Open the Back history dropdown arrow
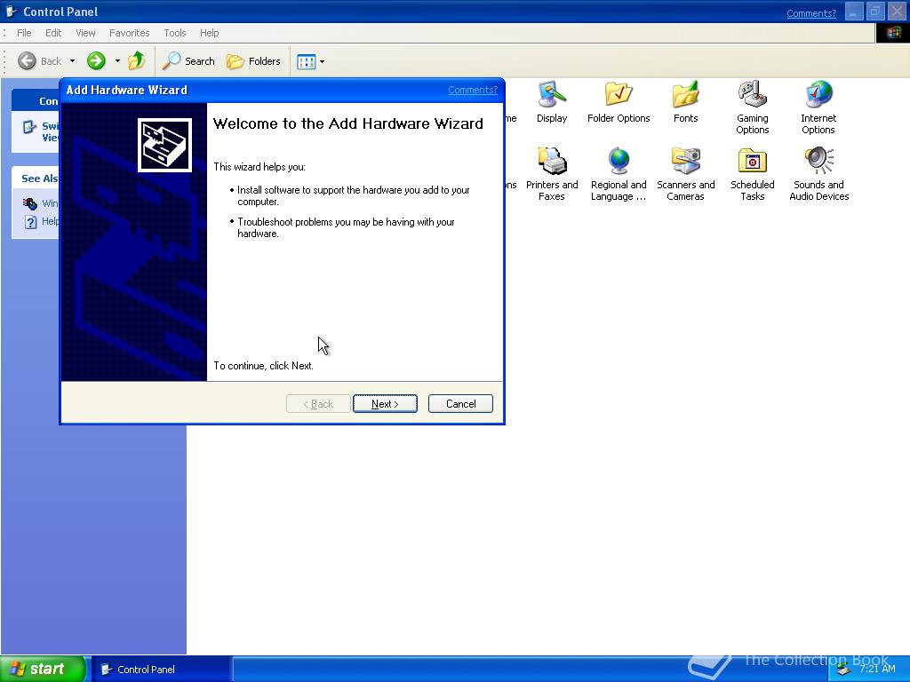This screenshot has height=682, width=910. coord(73,61)
